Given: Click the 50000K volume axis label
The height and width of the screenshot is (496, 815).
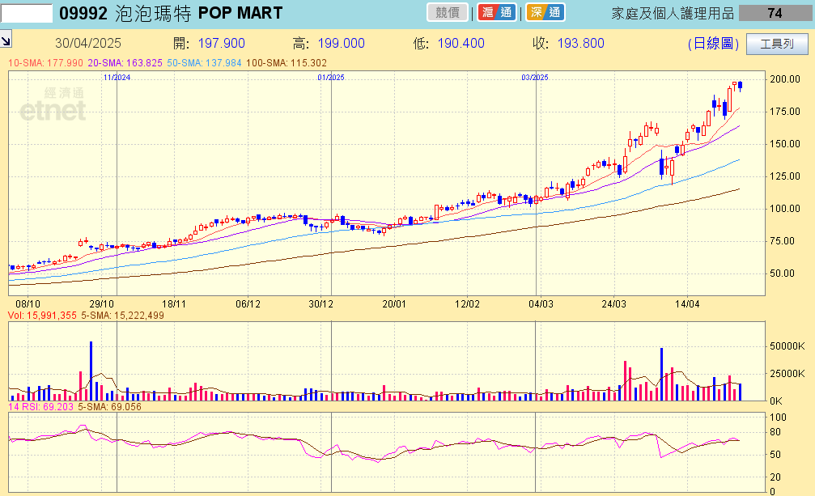Looking at the screenshot, I should [x=787, y=346].
